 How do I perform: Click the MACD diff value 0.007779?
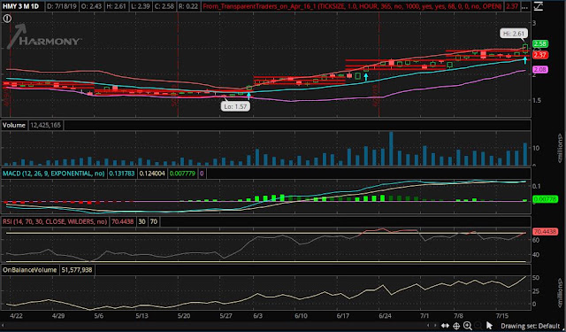coord(182,174)
